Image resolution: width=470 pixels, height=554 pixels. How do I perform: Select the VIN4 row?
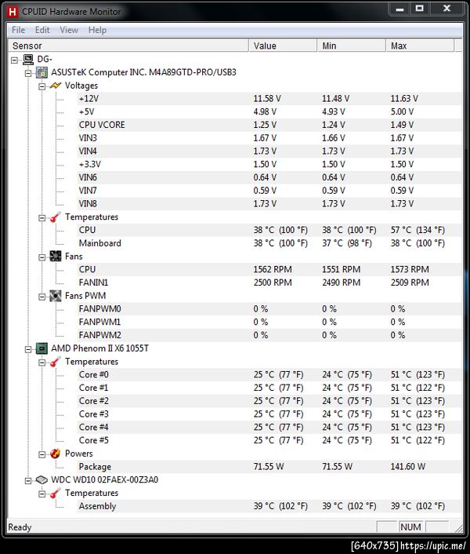tap(269, 151)
